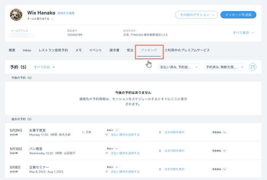Click 過去の予約 (5) section header

(133, 119)
